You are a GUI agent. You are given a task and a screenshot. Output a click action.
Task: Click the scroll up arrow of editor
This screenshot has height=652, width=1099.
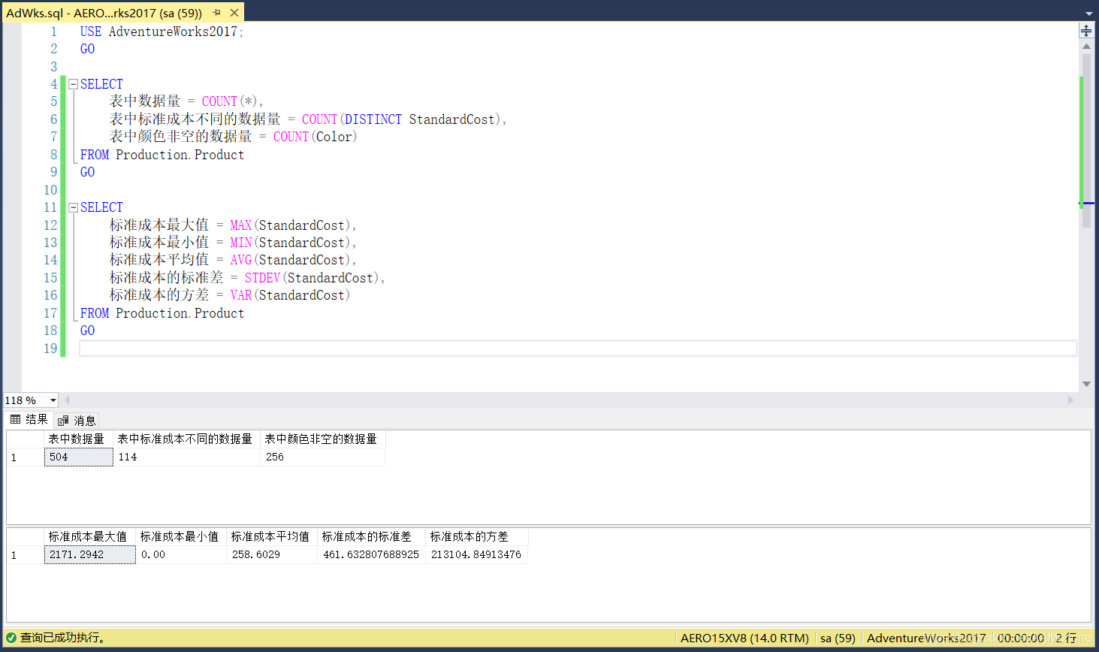point(1086,46)
